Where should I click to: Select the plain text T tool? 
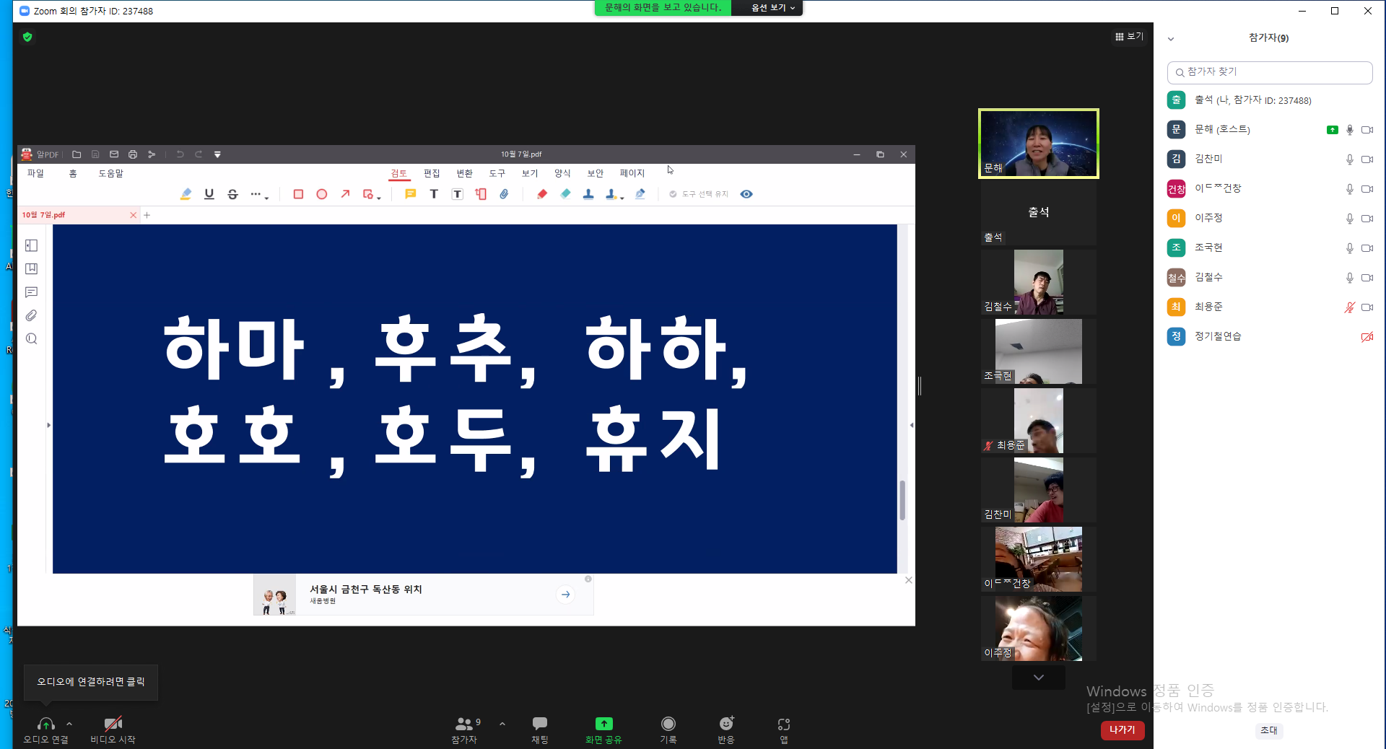click(434, 194)
